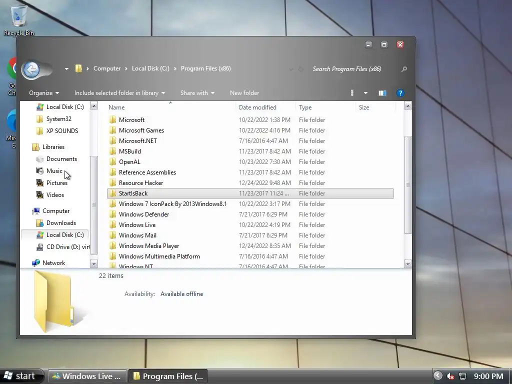Click the Change your view icon

tap(352, 93)
